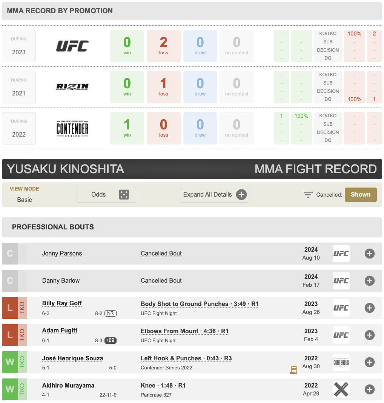Expand details for the Jonny Parsons bout
The width and height of the screenshot is (384, 403).
(370, 254)
